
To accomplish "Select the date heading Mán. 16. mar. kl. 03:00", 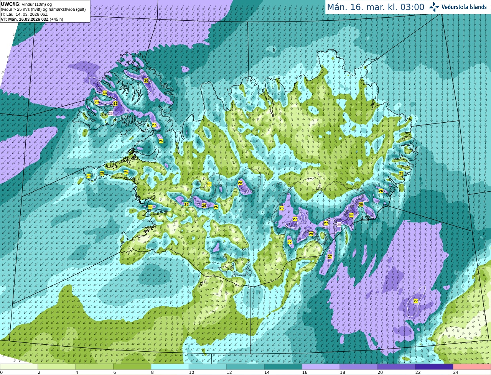I will tap(376, 7).
